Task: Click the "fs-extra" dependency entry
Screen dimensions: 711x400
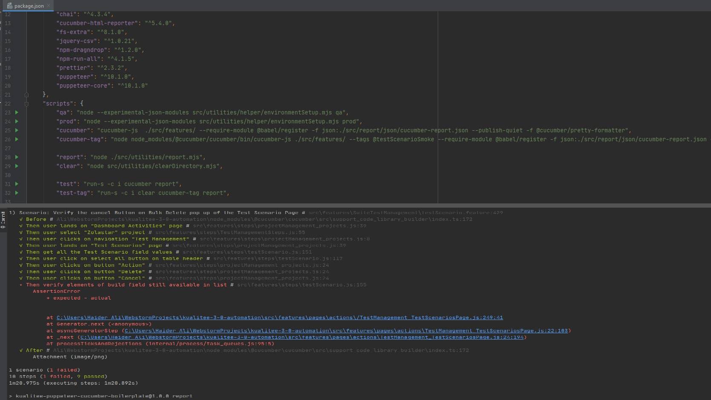Action: coord(92,32)
